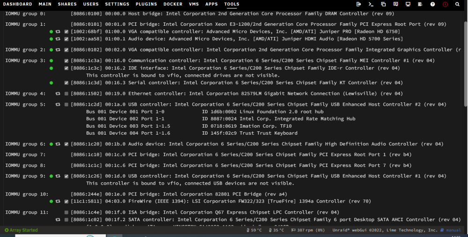Open the system info monitor icon
The height and width of the screenshot is (237, 468).
408,4
